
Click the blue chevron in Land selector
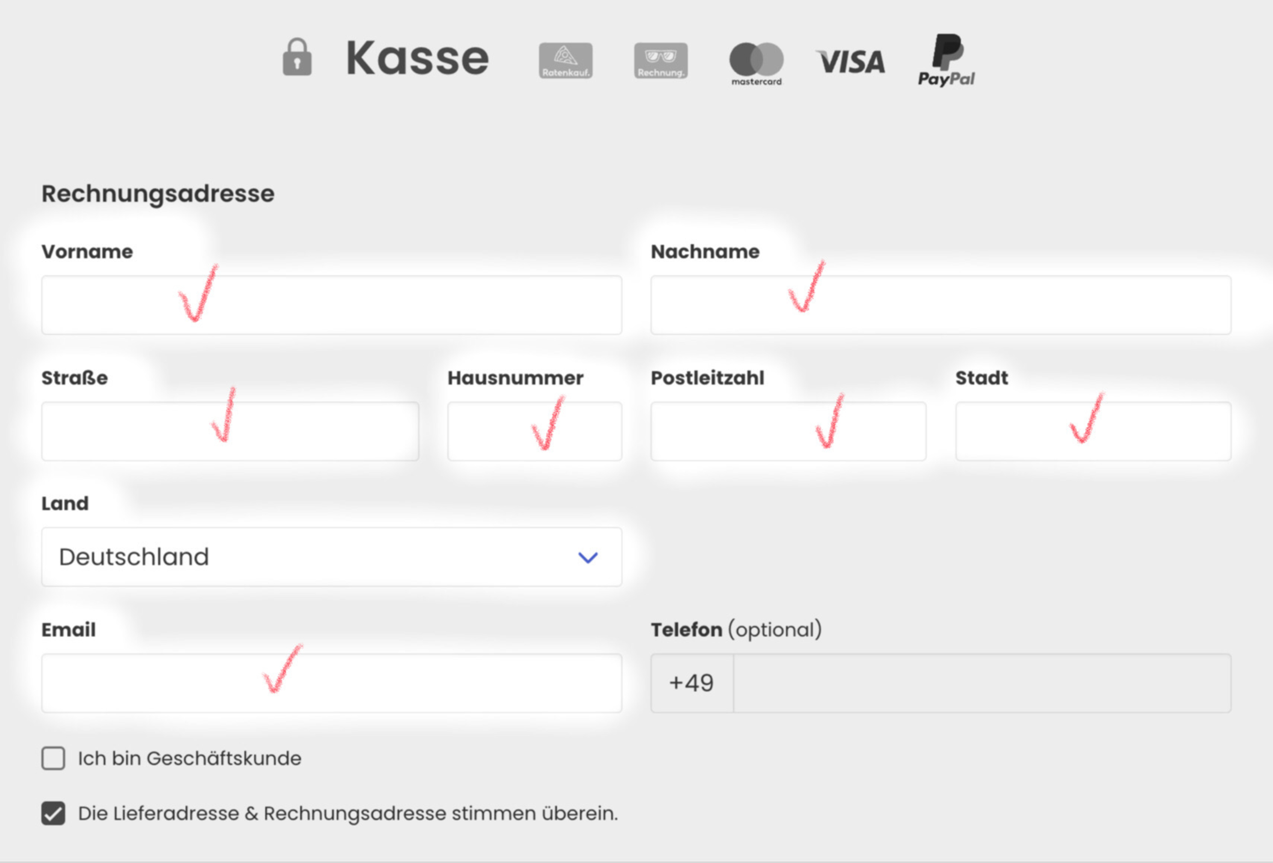click(588, 558)
